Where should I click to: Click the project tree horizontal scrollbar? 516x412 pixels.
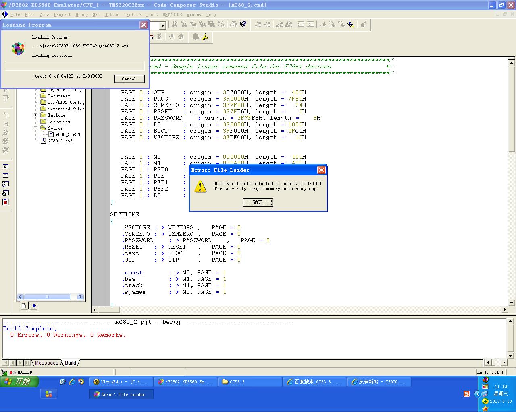48,297
